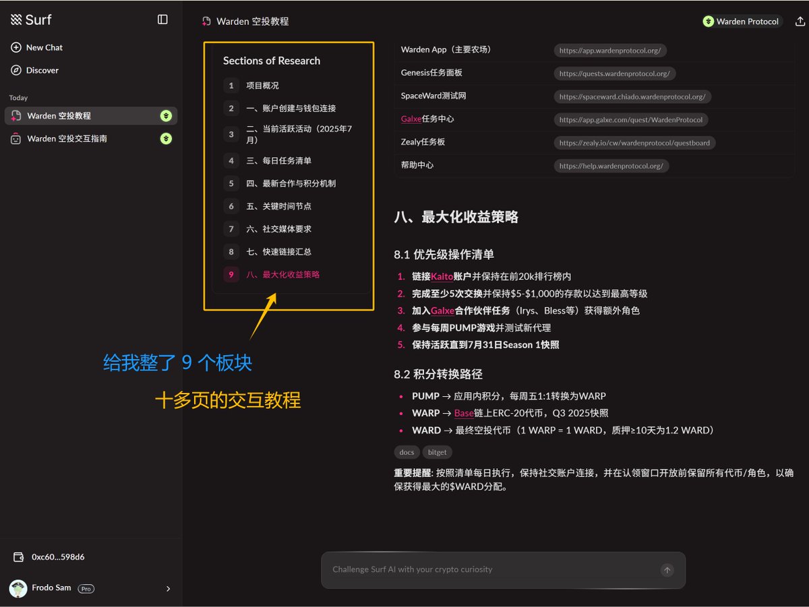The width and height of the screenshot is (809, 607).
Task: Click table cell '帮助中心'
Action: click(417, 165)
